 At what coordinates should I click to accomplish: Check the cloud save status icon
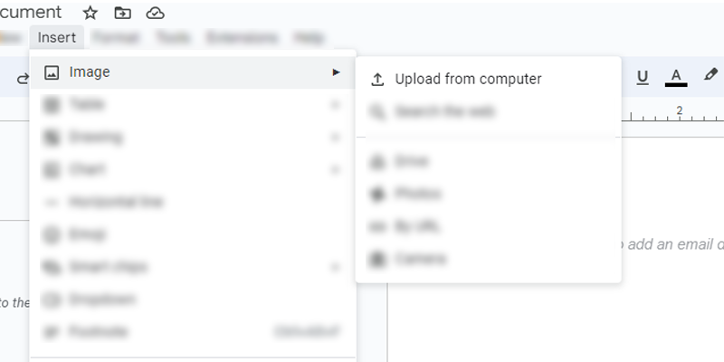[156, 13]
